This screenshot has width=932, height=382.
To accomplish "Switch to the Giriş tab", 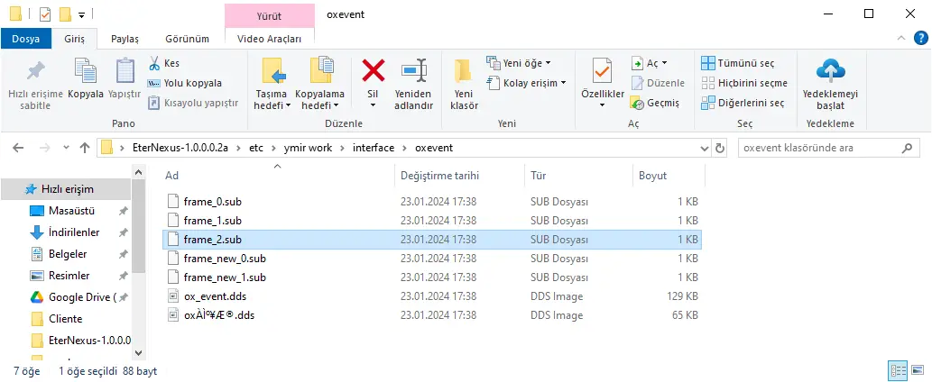I will tap(74, 39).
